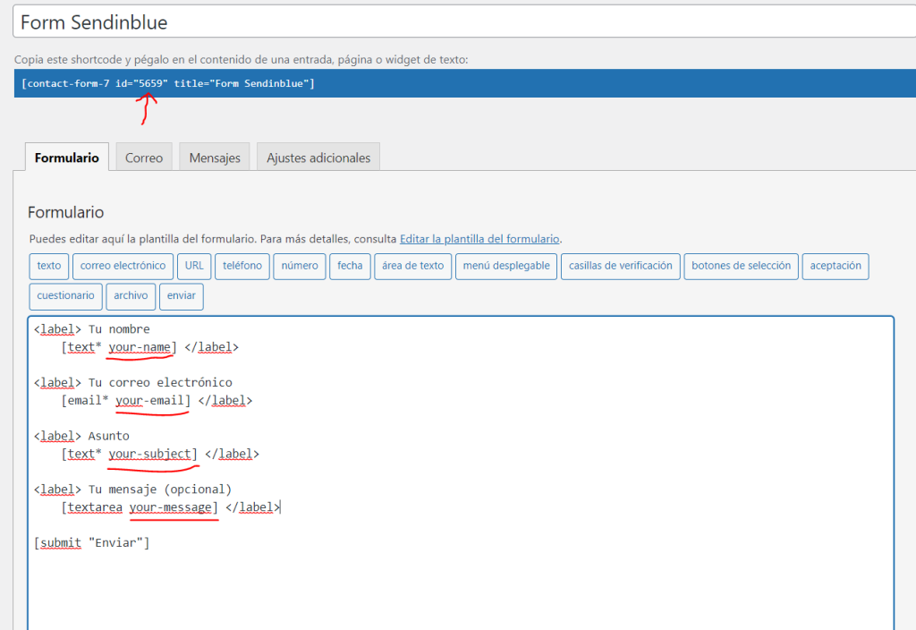Click the "Asunto" label line
Image resolution: width=916 pixels, height=630 pixels.
coord(81,436)
